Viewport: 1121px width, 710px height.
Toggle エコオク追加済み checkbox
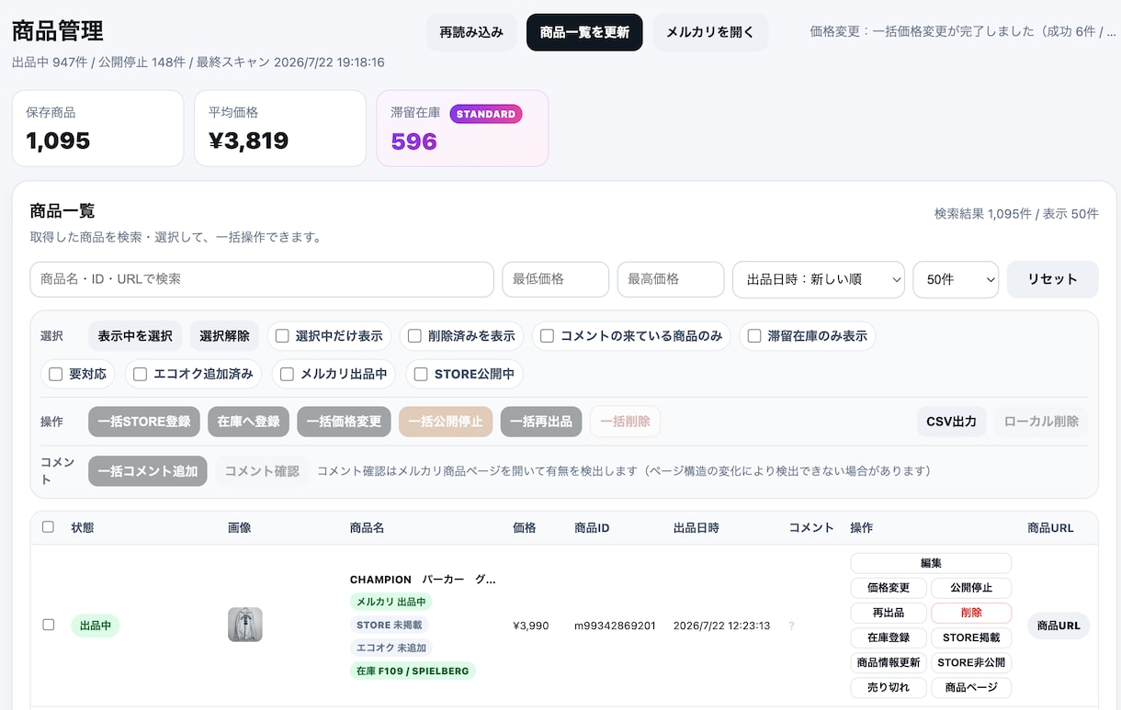click(x=140, y=374)
